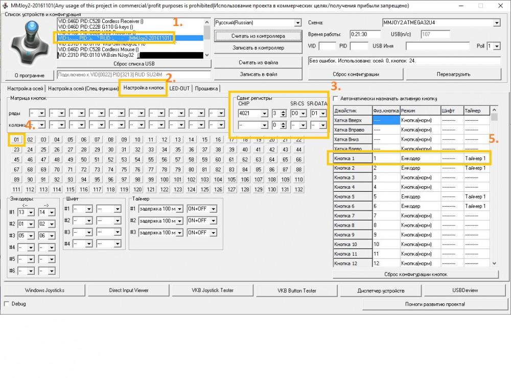Click Записать в файл button
Image resolution: width=511 pixels, height=378 pixels.
[259, 74]
